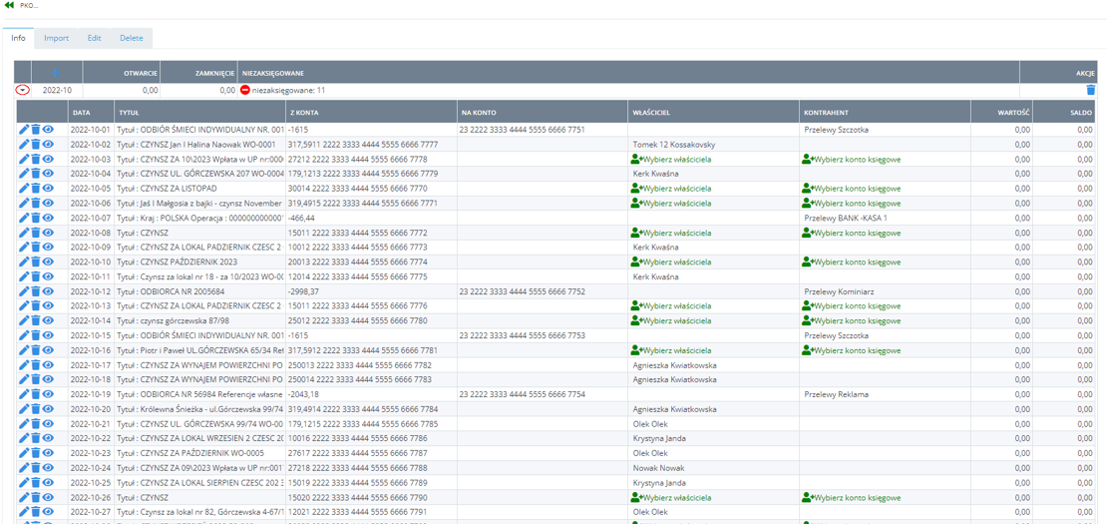1107x524 pixels.
Task: Edit the 2022-10-07 transaction with pencil icon
Action: (x=24, y=218)
